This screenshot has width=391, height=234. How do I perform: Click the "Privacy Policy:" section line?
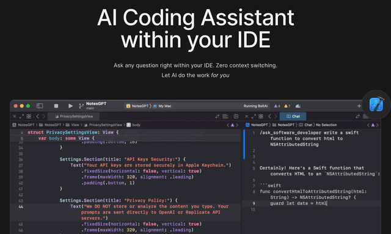pos(119,200)
